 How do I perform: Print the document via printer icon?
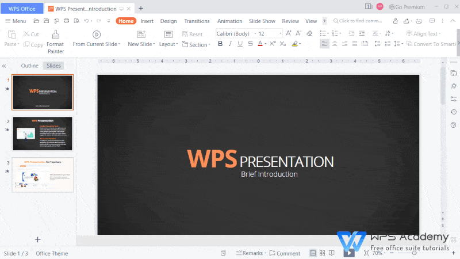click(x=67, y=21)
